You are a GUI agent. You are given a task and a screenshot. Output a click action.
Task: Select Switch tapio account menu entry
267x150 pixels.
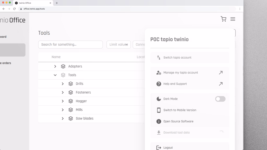click(177, 58)
